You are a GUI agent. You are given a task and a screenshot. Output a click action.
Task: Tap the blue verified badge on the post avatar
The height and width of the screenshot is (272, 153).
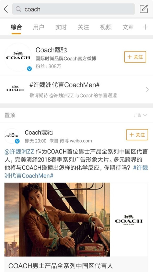pos(17,141)
